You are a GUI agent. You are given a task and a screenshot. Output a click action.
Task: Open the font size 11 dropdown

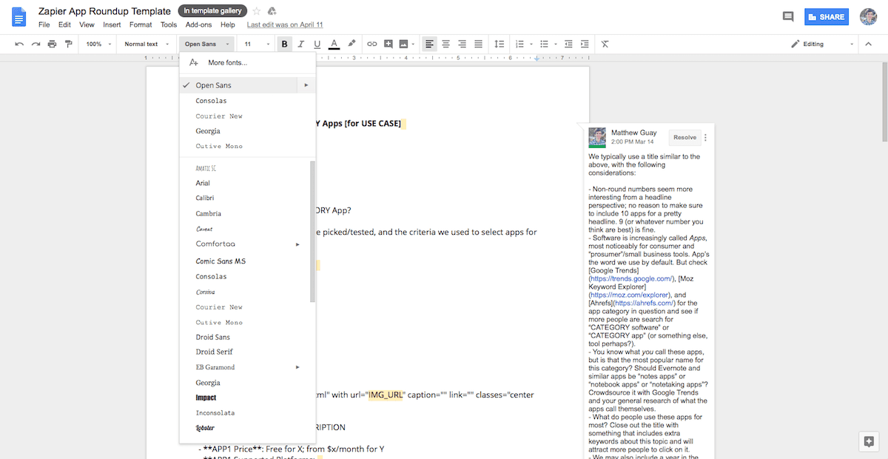[x=257, y=44]
